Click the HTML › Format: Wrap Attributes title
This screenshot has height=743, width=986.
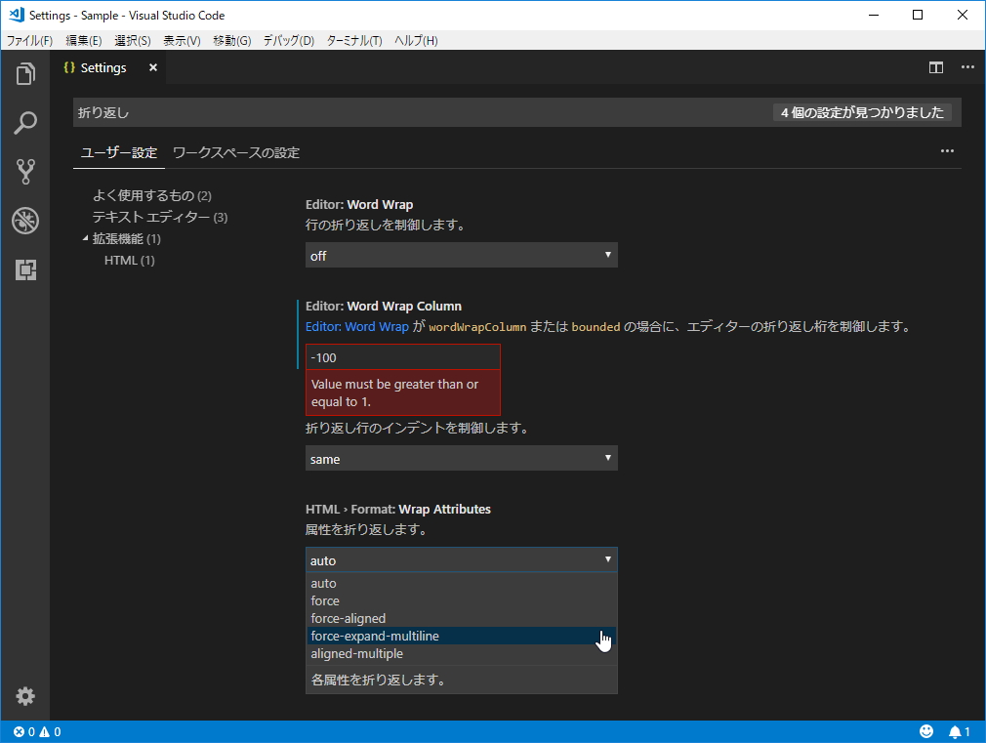(398, 509)
